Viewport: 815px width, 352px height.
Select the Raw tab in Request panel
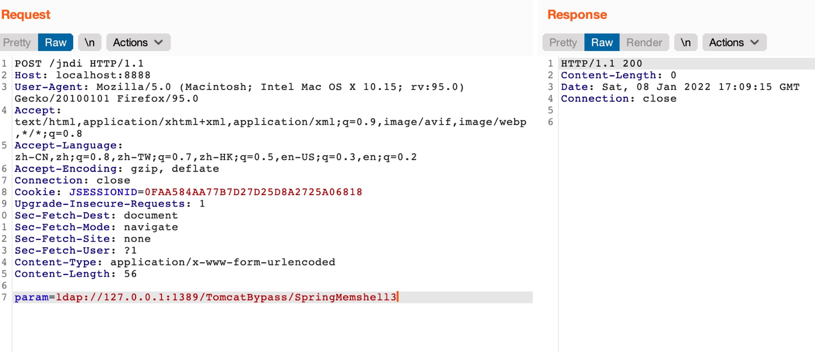[56, 42]
